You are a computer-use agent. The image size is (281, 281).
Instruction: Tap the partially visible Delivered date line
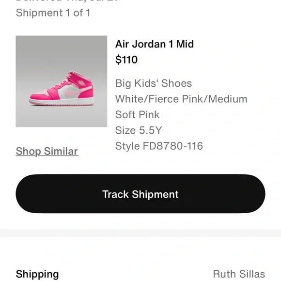click(x=67, y=1)
